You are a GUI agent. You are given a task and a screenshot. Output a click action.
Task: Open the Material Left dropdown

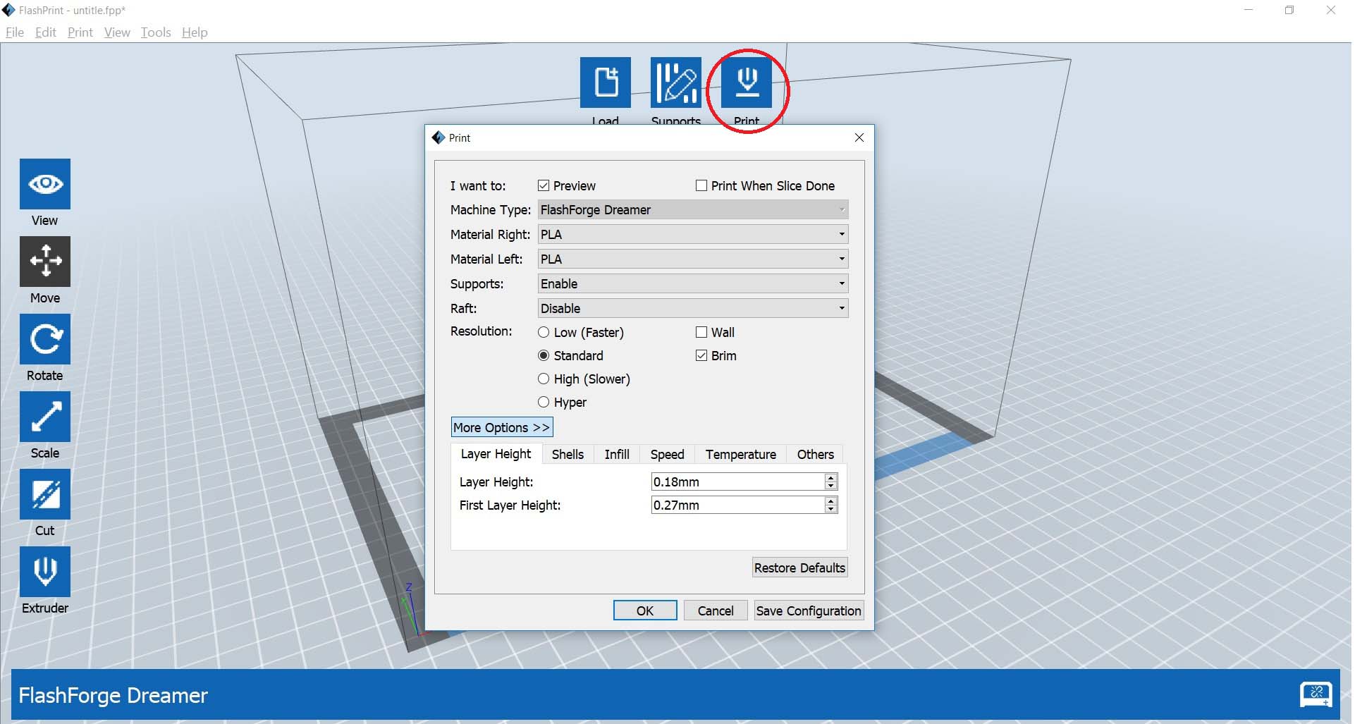click(693, 259)
